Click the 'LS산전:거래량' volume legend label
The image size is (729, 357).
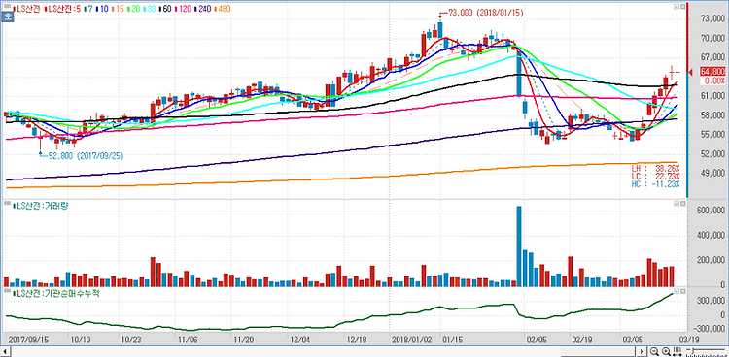point(42,206)
